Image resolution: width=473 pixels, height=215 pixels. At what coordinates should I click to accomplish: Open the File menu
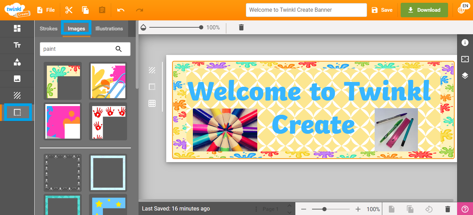click(x=46, y=10)
